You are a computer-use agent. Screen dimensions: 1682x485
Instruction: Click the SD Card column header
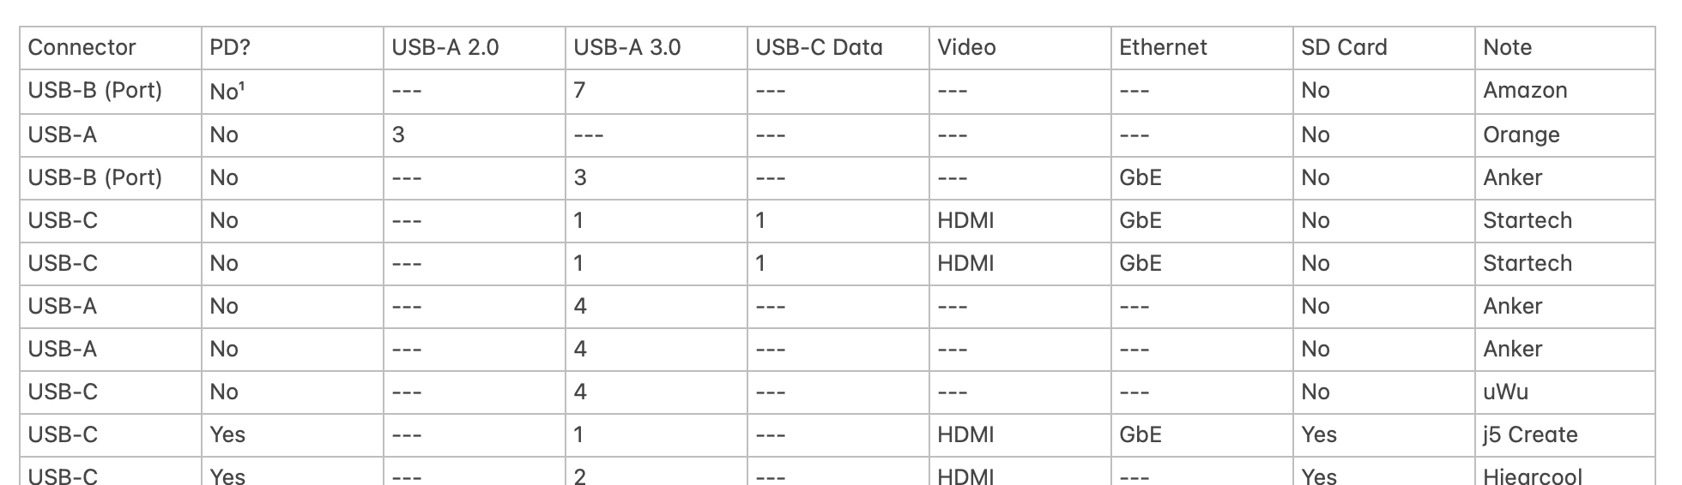1344,47
